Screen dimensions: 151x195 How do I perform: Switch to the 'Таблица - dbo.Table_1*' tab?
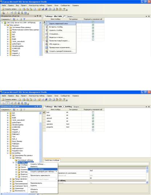(55, 16)
